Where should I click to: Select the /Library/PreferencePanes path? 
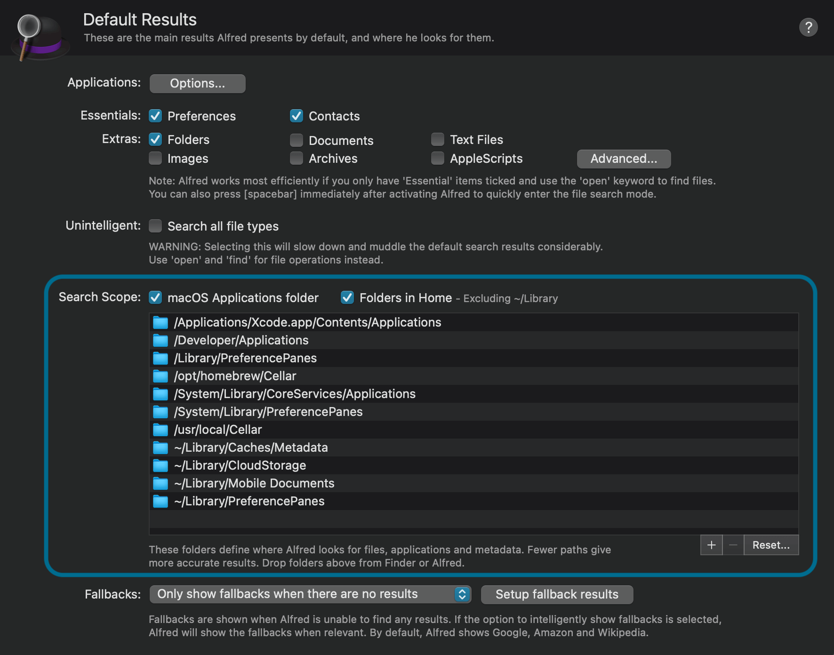pos(473,358)
